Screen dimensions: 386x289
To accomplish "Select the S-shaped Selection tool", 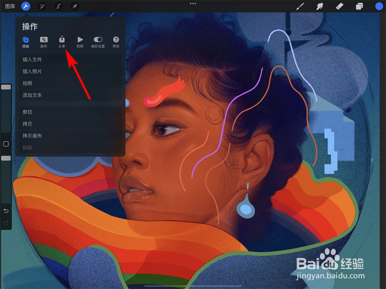I will (58, 6).
